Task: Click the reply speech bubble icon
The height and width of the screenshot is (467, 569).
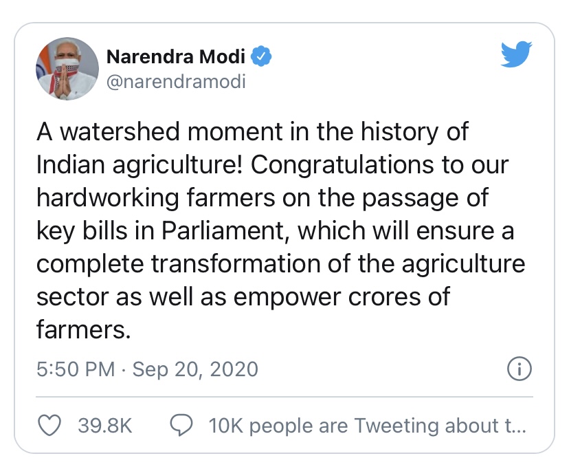Action: (180, 426)
